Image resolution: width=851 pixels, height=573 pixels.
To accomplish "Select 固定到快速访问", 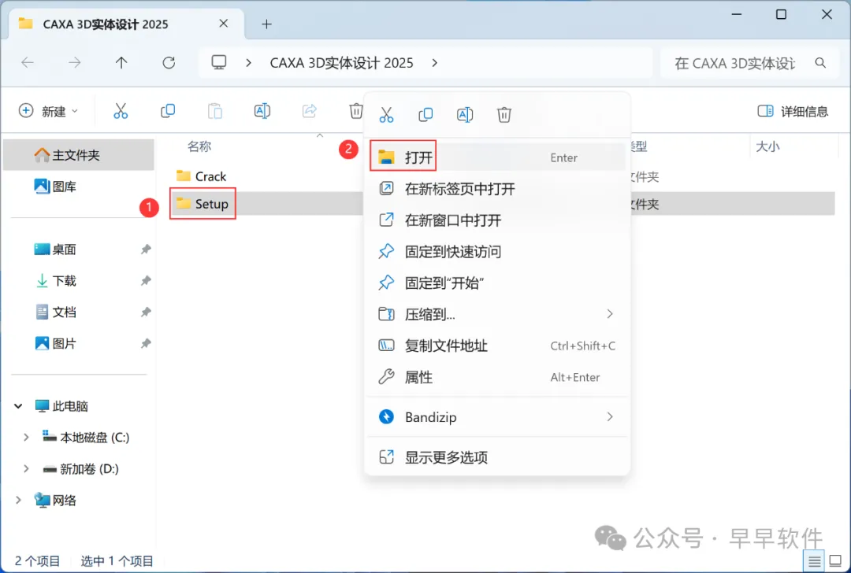I will (x=496, y=252).
